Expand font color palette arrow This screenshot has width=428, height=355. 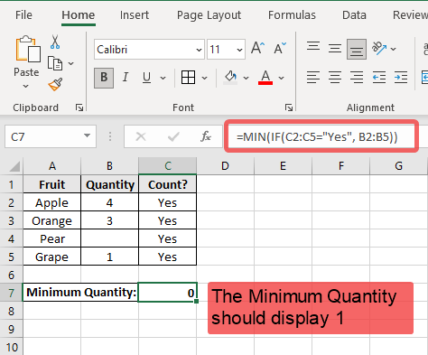click(282, 78)
